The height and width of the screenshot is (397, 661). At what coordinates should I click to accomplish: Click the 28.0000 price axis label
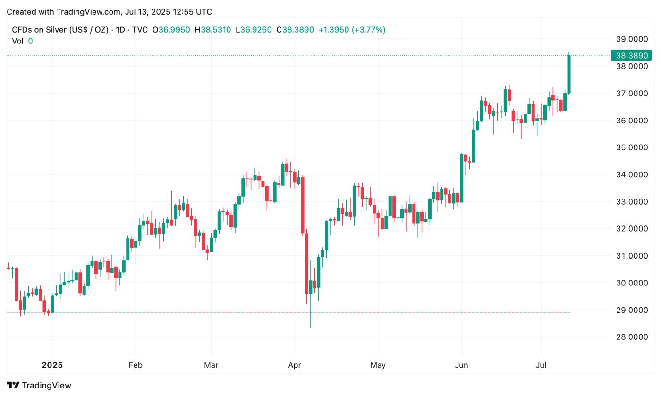(x=632, y=337)
